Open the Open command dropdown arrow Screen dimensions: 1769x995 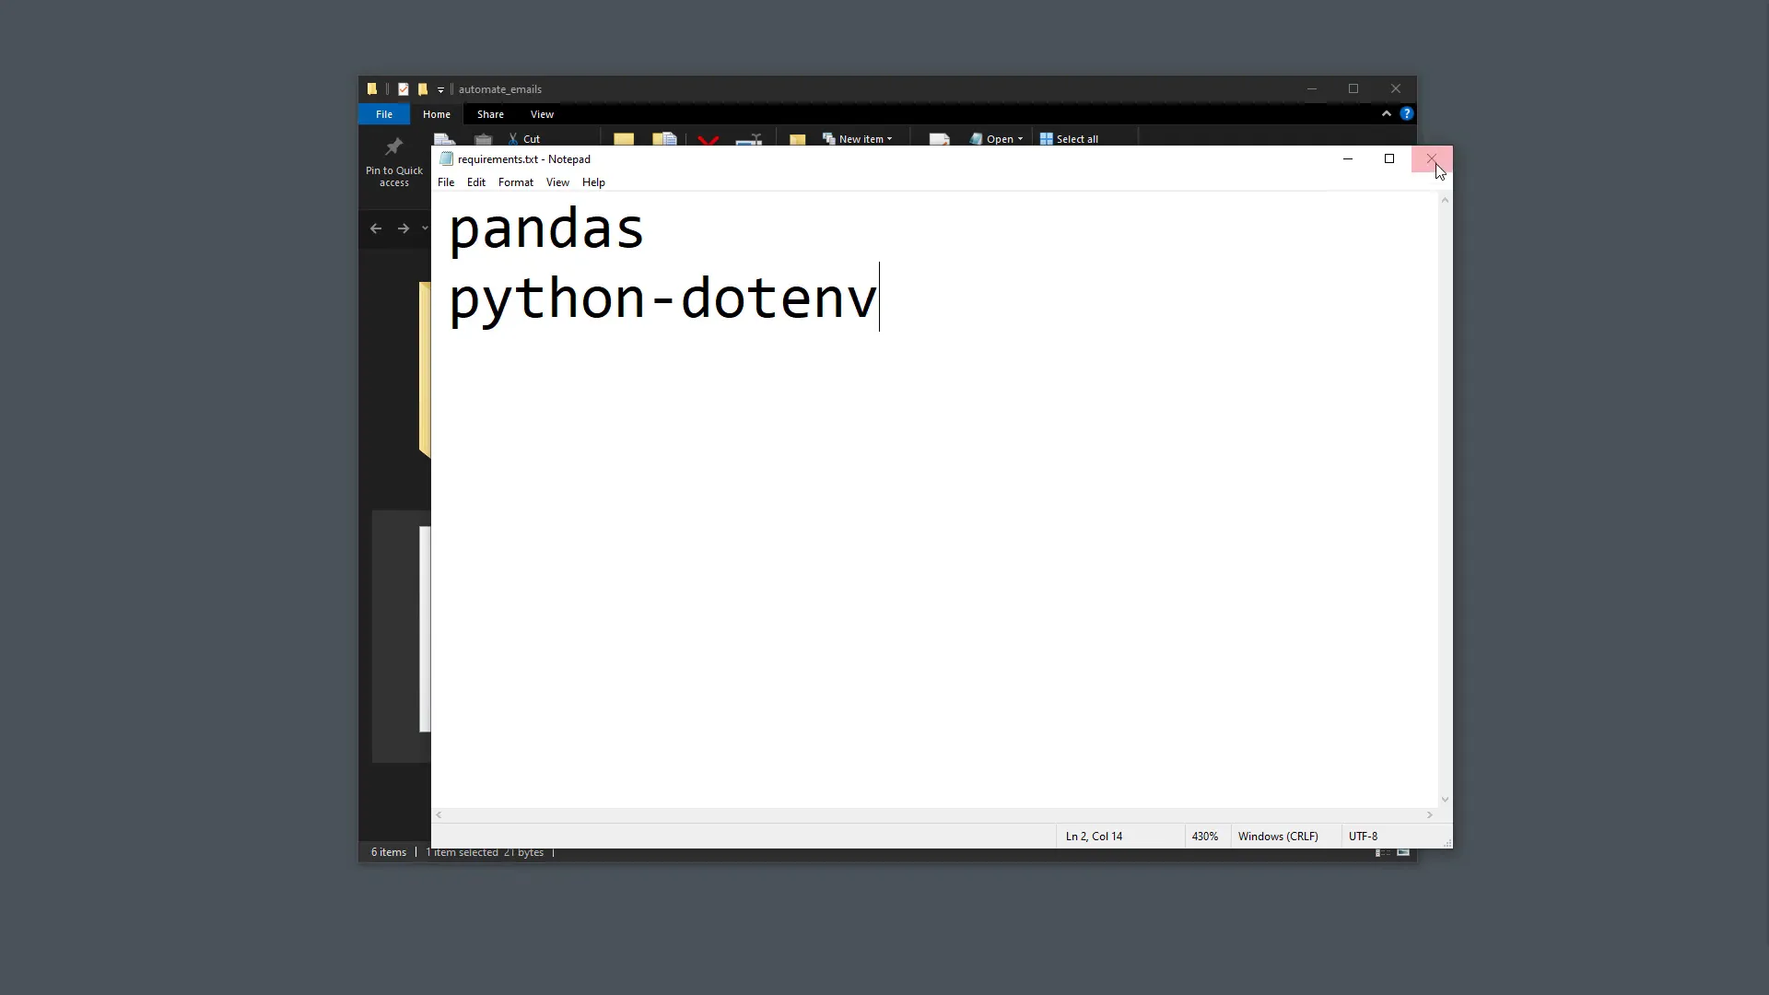(x=1021, y=138)
